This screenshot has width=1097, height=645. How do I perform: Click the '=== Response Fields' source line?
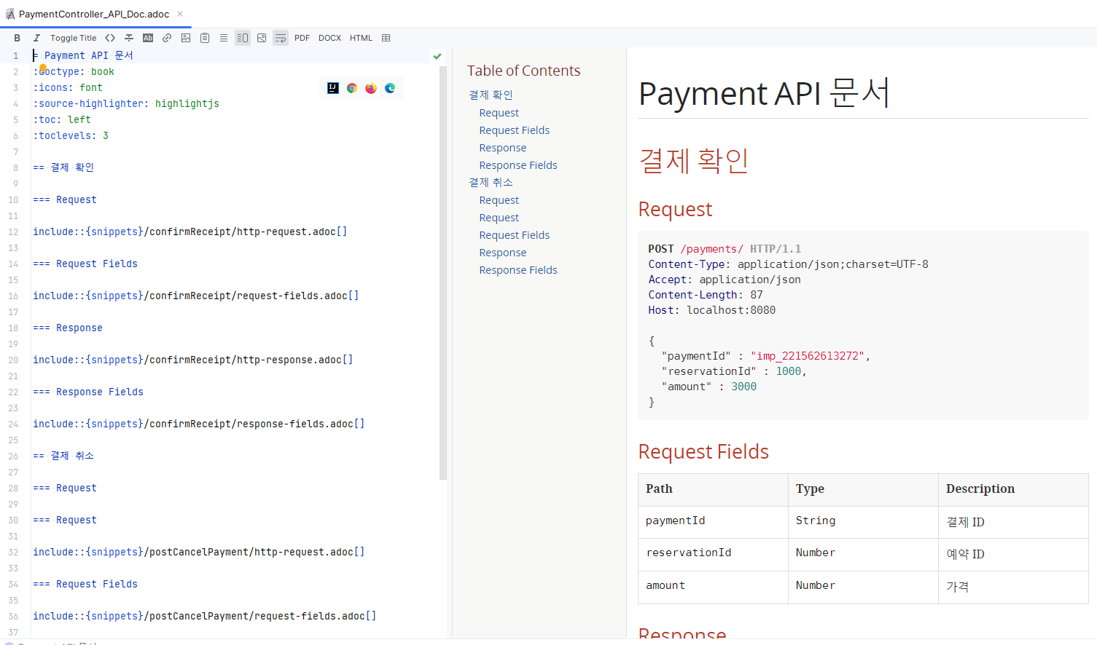(x=88, y=392)
